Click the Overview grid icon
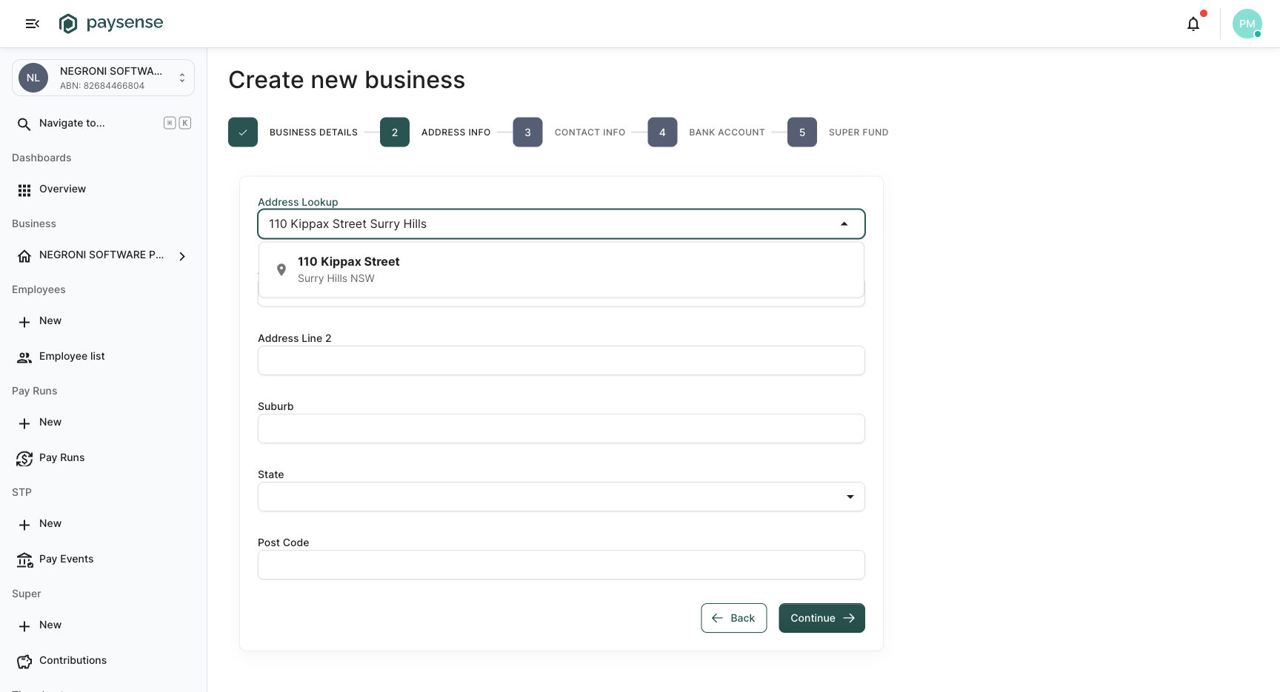 [x=24, y=190]
